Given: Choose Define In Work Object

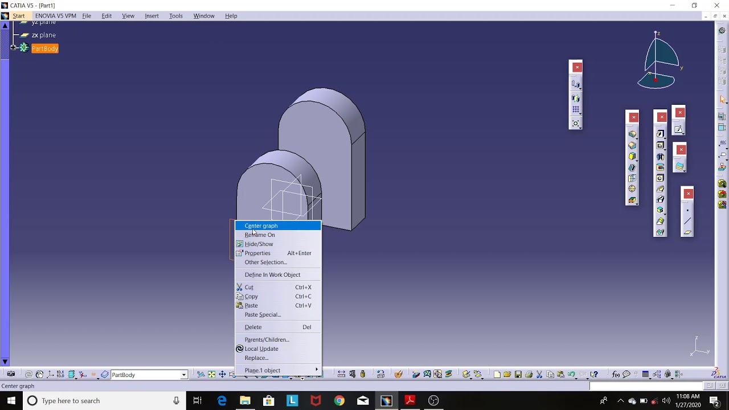Looking at the screenshot, I should (x=279, y=274).
